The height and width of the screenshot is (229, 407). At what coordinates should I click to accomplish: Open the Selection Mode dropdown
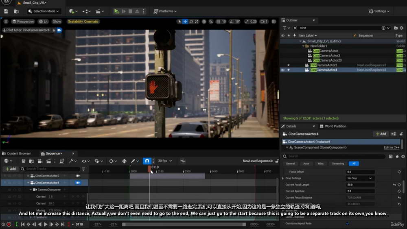[x=44, y=11]
